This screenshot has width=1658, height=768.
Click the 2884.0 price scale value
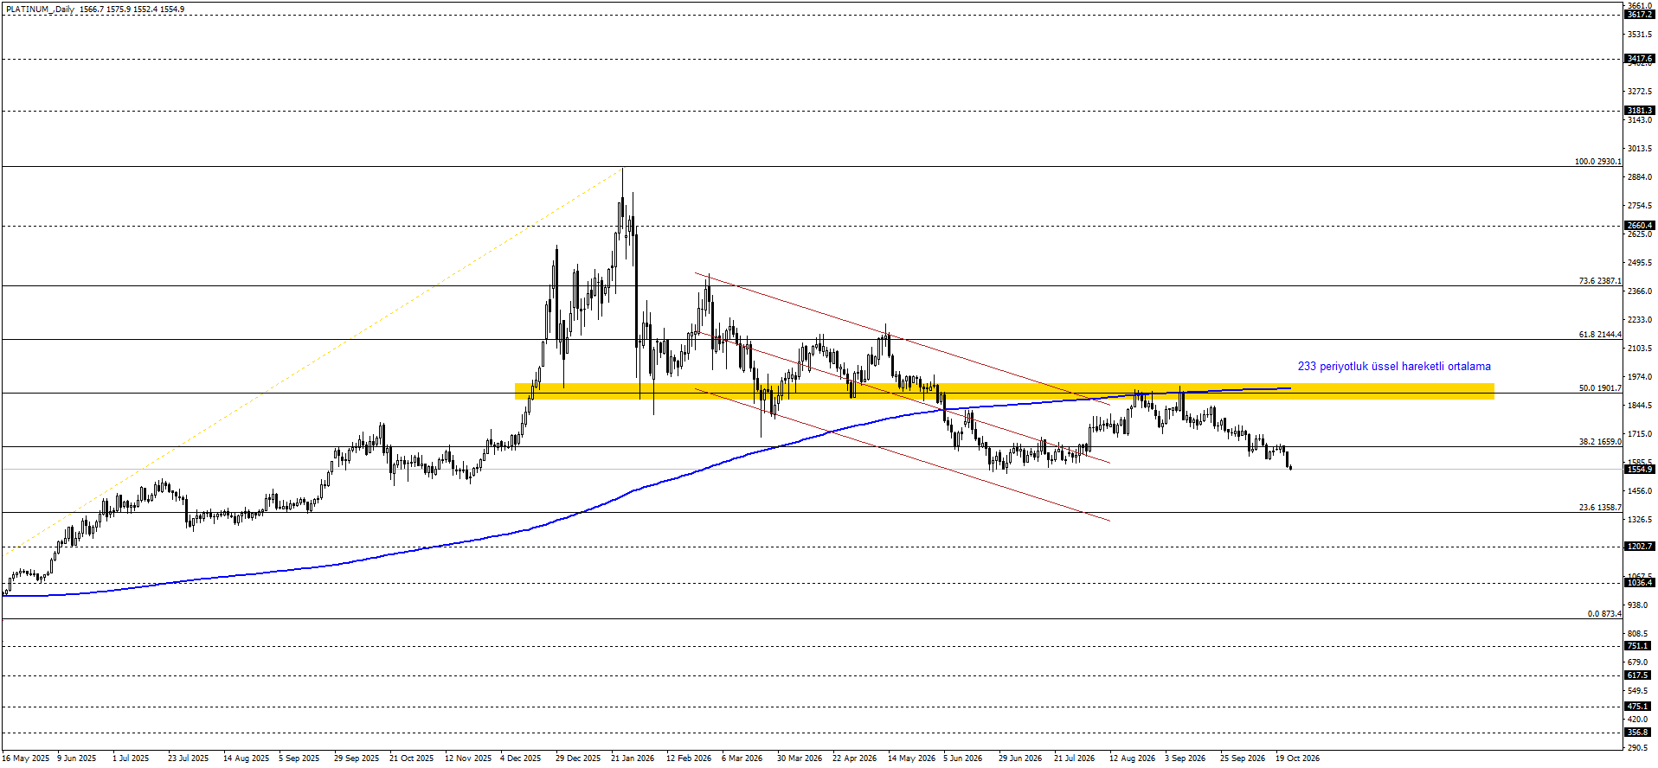(x=1640, y=177)
